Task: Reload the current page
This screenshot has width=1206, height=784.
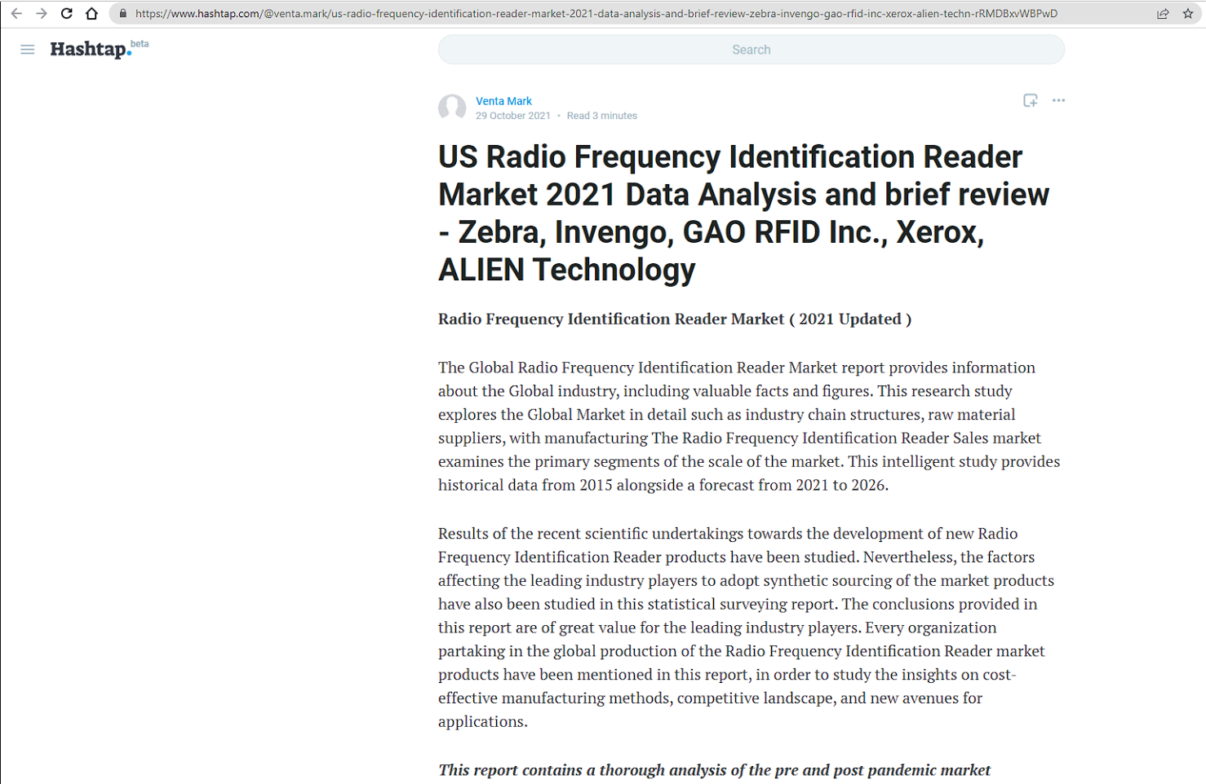Action: (x=67, y=14)
